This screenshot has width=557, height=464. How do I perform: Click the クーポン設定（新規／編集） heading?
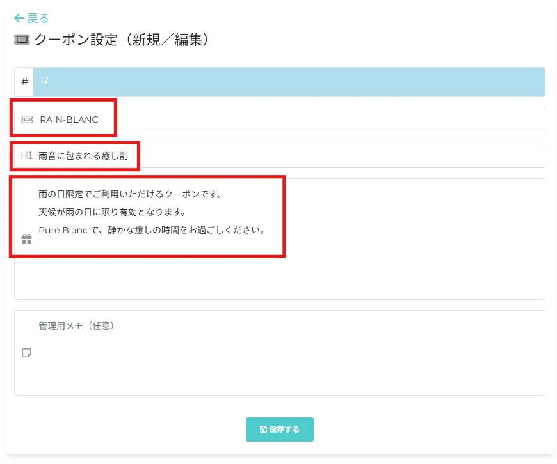[x=122, y=40]
